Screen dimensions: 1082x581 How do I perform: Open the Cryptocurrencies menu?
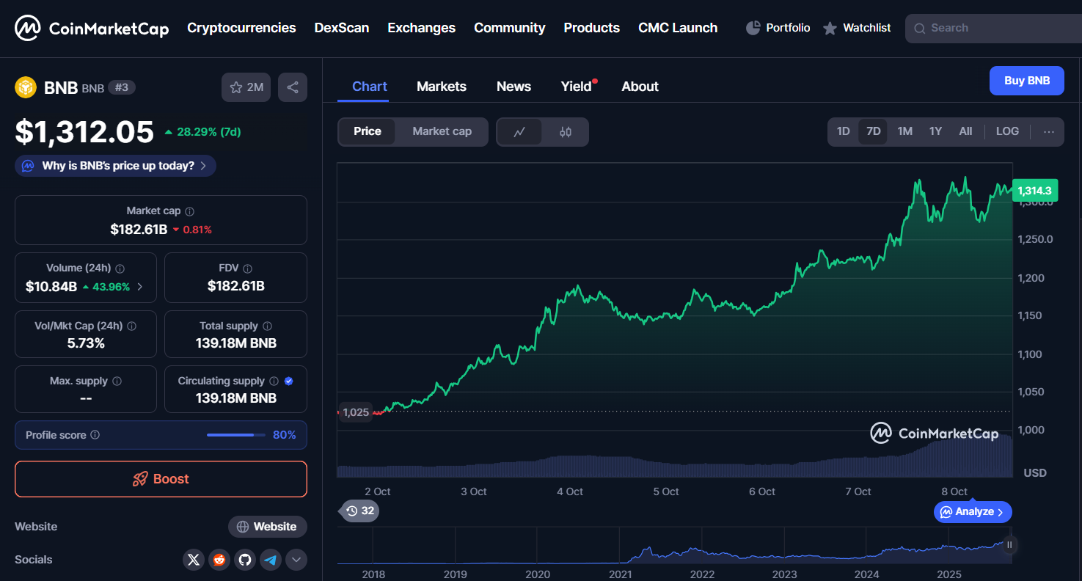(241, 28)
